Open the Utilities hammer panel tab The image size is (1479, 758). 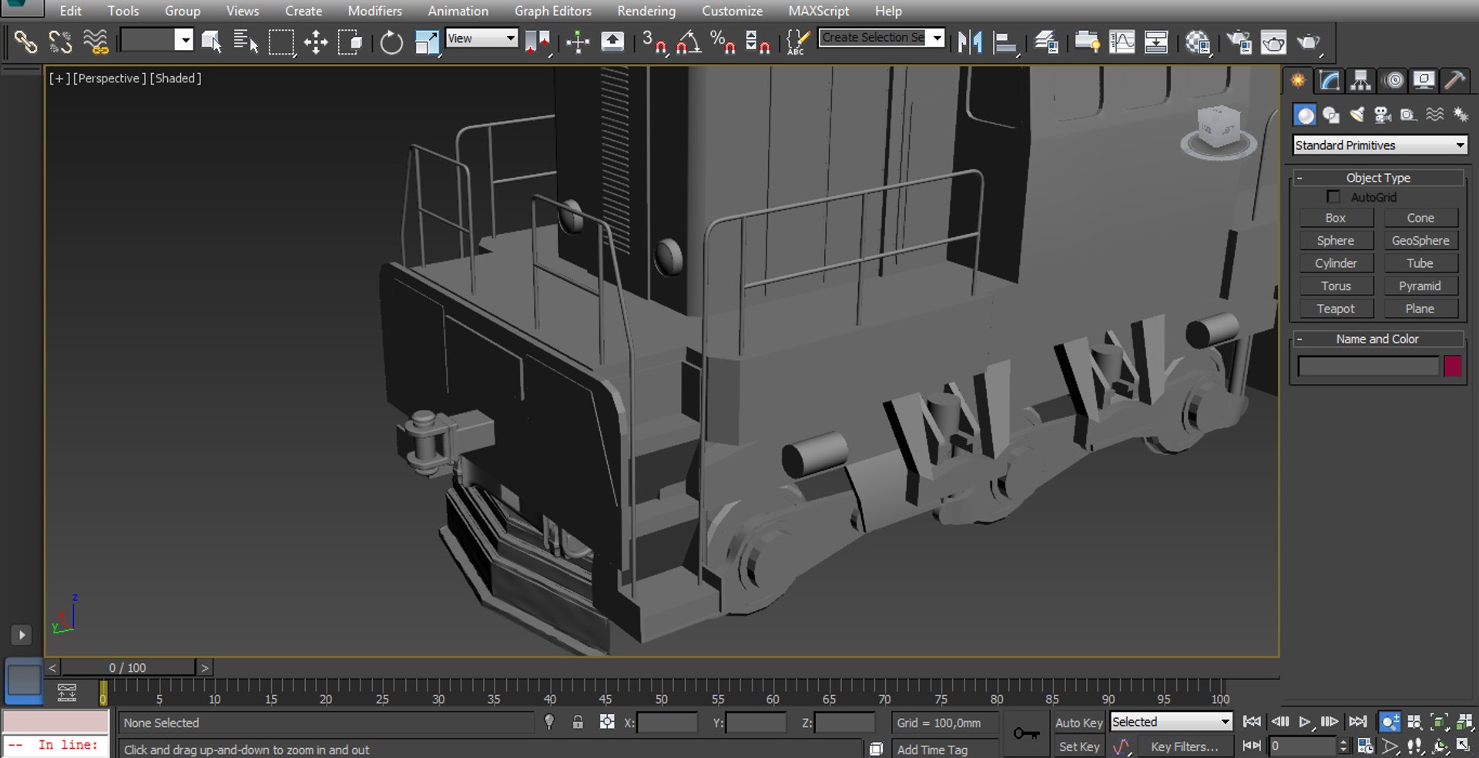click(1455, 80)
